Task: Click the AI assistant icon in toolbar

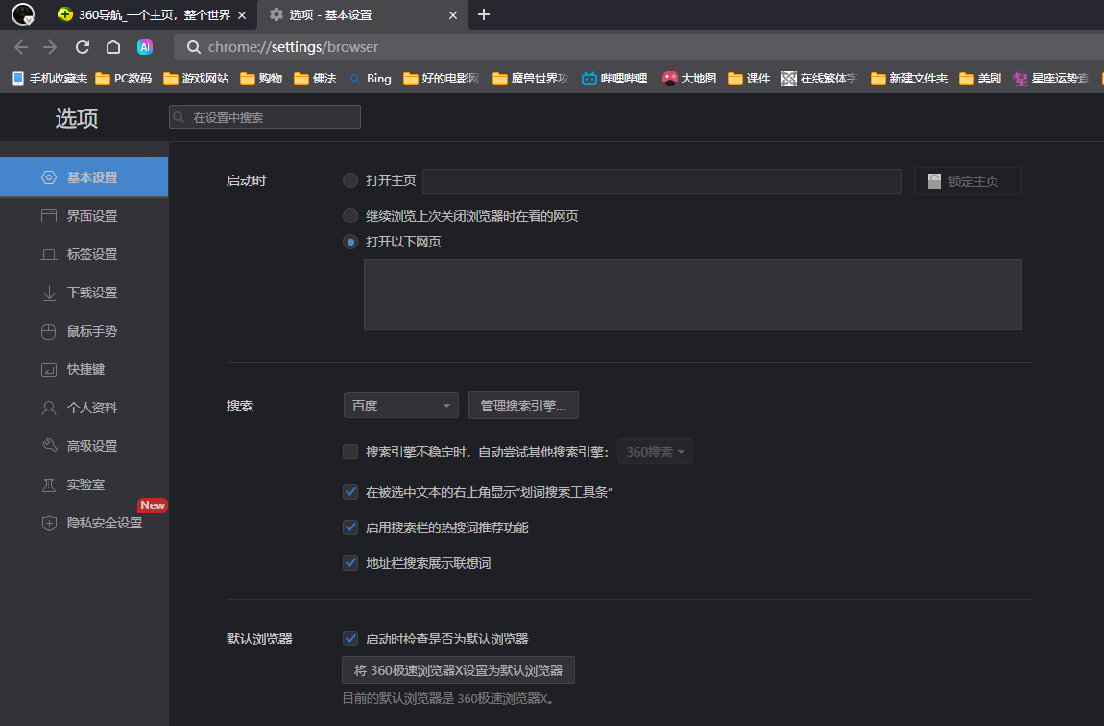Action: [x=144, y=46]
